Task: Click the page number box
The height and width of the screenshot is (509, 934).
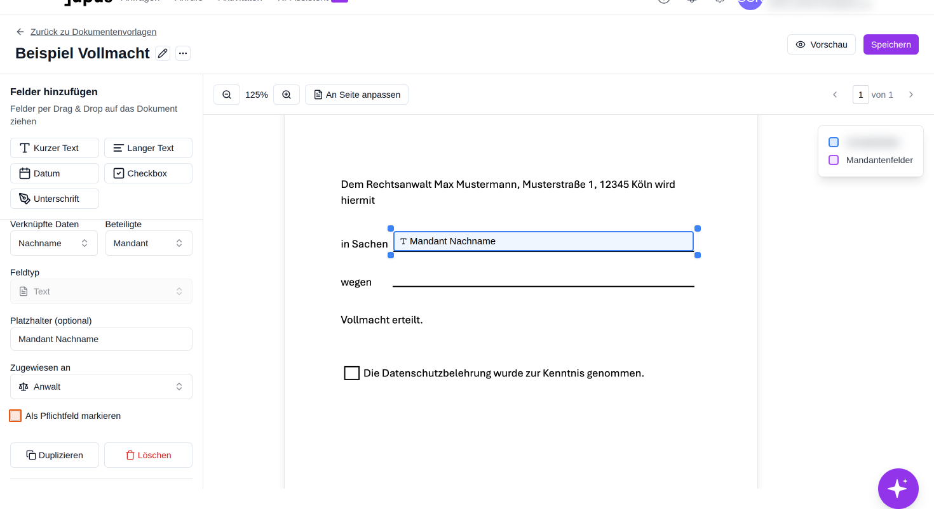Action: coord(861,95)
